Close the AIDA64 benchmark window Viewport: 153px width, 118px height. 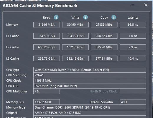146,5
